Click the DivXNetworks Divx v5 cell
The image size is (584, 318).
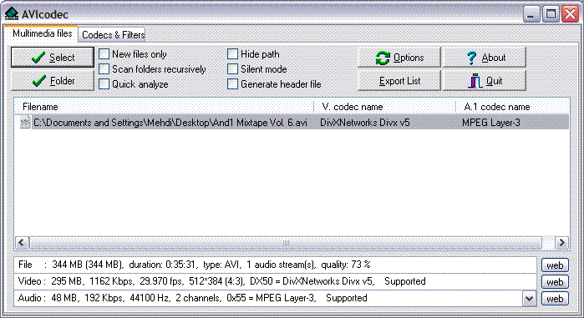[365, 123]
